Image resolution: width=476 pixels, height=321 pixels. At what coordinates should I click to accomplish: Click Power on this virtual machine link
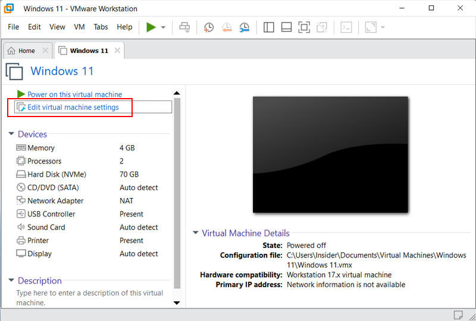tap(75, 95)
